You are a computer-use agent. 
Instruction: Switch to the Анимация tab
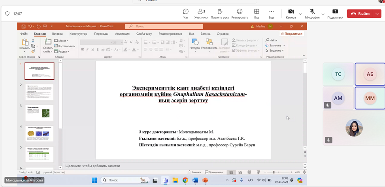click(122, 34)
